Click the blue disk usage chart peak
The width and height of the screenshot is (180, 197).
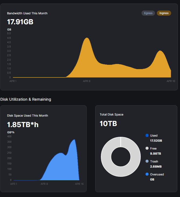tap(74, 142)
